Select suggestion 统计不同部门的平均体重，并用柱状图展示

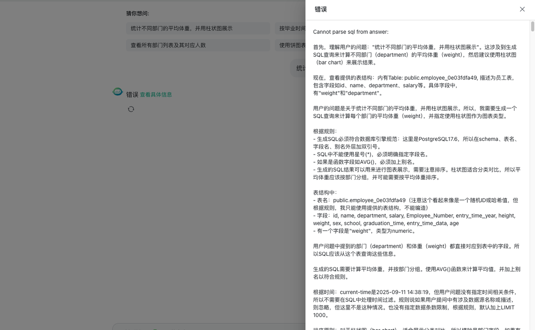tap(198, 28)
